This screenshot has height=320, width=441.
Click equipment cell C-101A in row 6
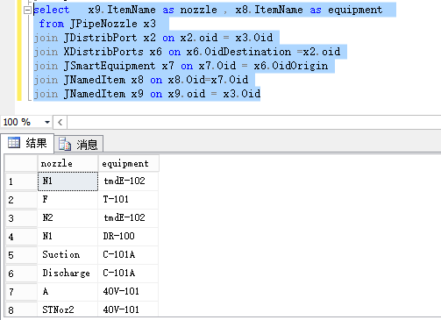coord(128,274)
